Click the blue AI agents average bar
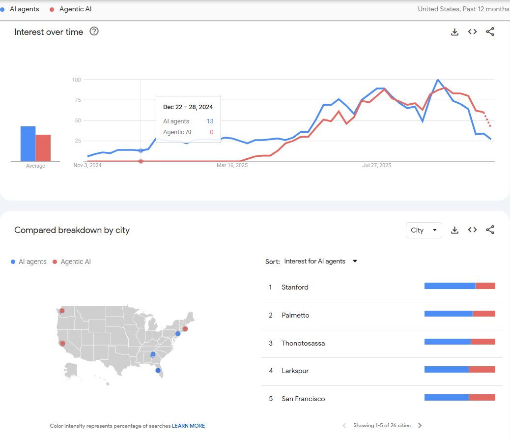510x437 pixels. coord(28,144)
